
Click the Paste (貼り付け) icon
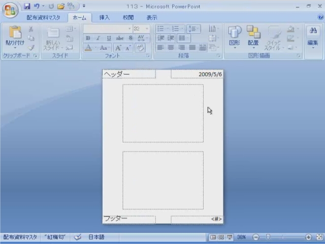point(15,36)
